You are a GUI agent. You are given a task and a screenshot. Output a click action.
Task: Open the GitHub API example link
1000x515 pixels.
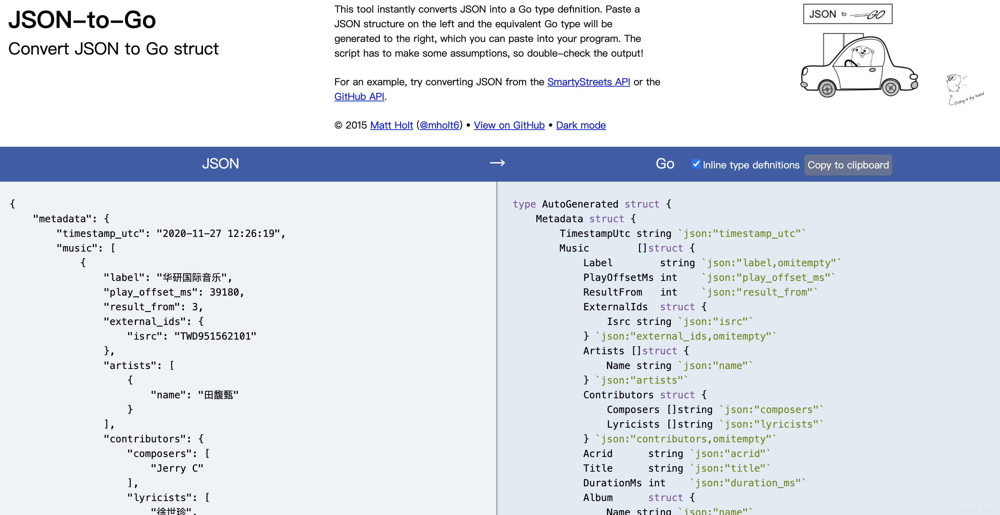[359, 96]
